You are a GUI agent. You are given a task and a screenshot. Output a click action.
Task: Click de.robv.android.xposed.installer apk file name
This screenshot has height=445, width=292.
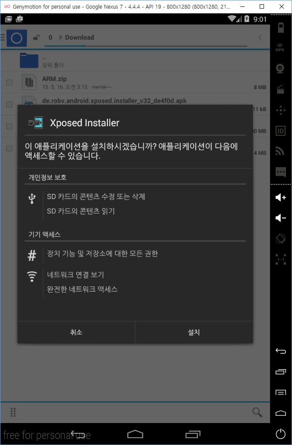coord(115,101)
